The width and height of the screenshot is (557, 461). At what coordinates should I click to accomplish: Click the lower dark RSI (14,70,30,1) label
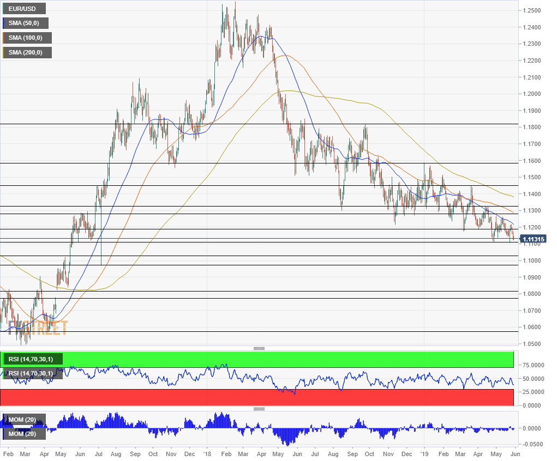coord(30,373)
